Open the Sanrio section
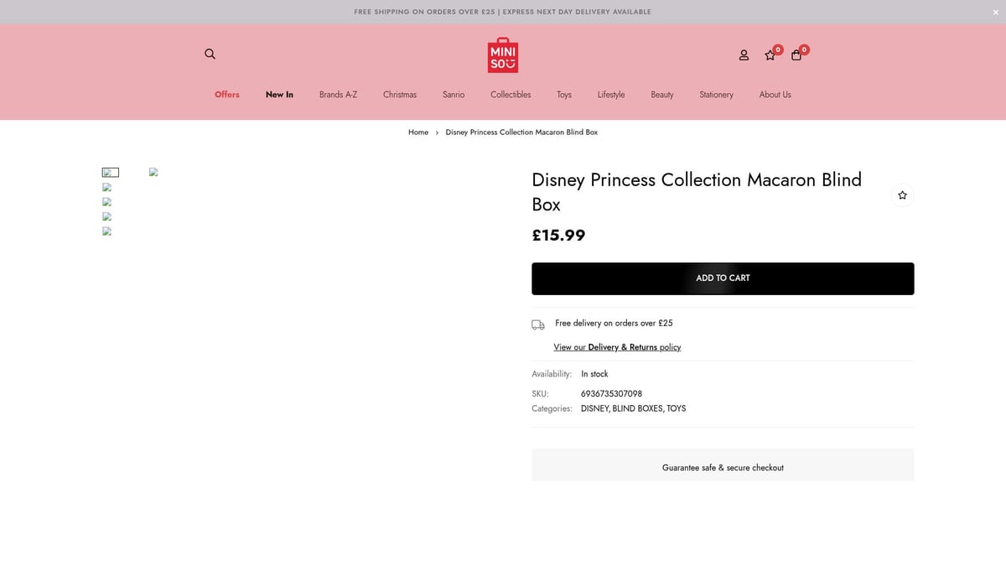This screenshot has height=566, width=1006. [453, 95]
